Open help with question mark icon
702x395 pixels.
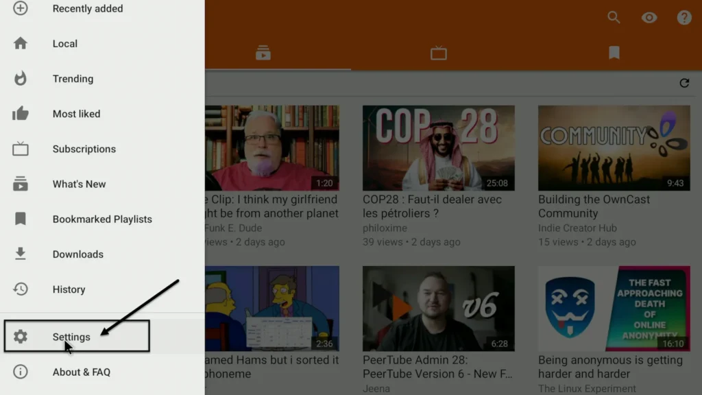684,17
